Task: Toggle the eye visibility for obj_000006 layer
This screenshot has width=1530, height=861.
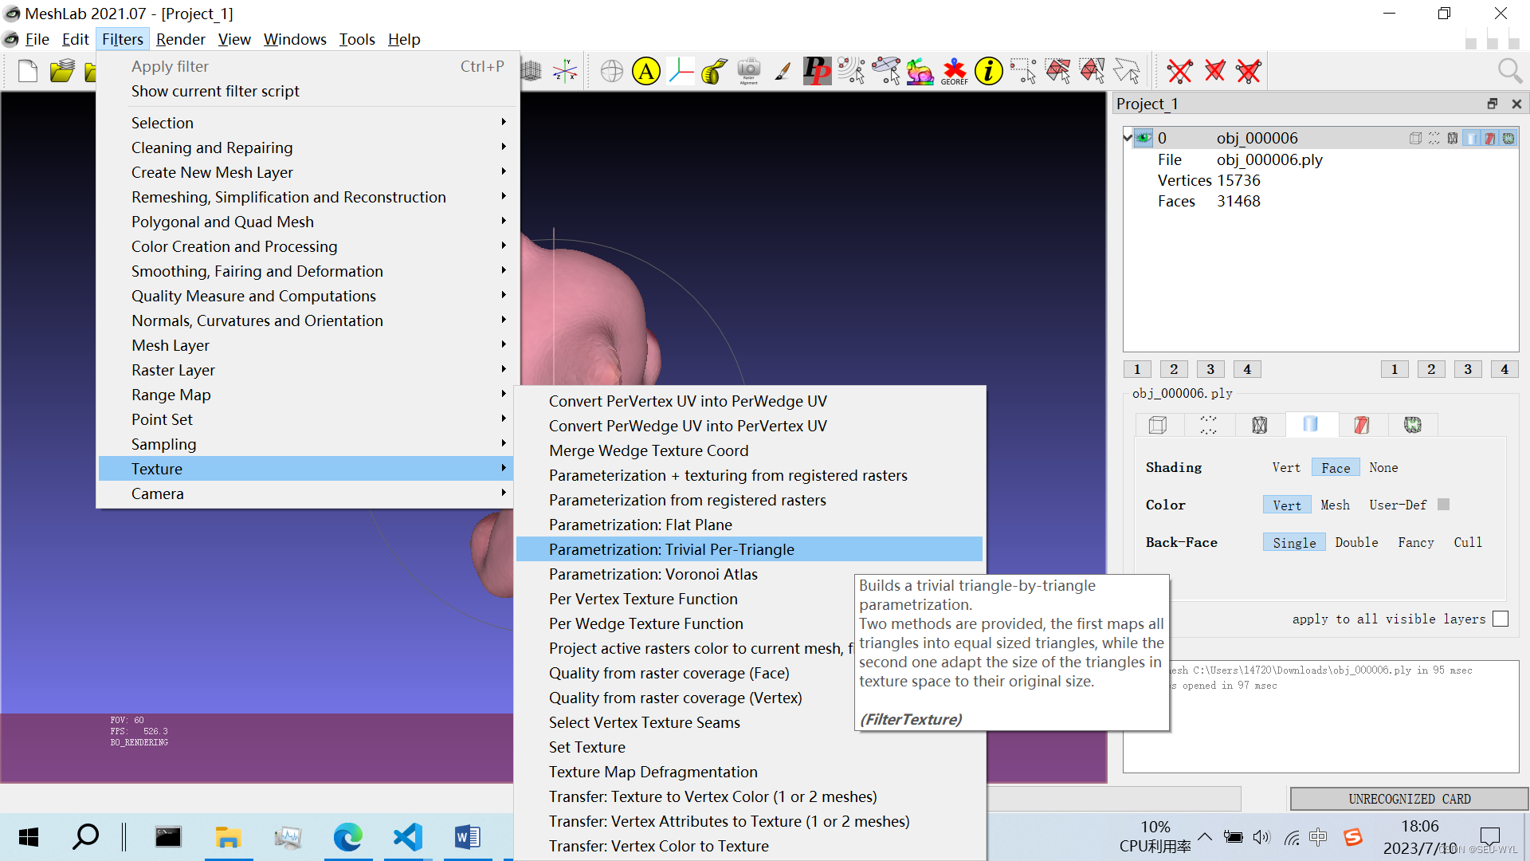Action: click(1144, 138)
